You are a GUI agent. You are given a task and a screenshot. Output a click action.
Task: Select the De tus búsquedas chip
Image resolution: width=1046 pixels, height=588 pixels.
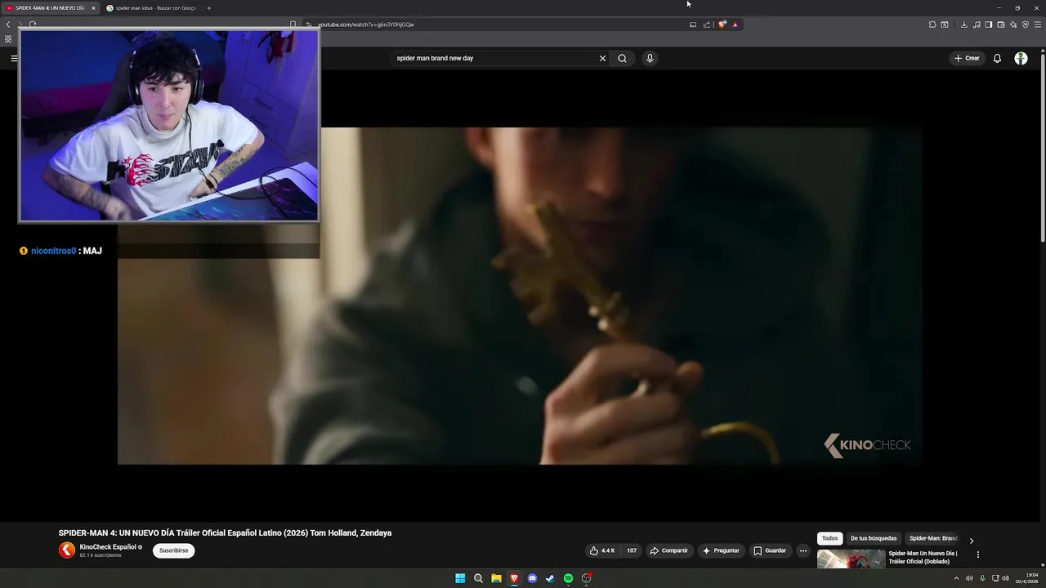tap(874, 538)
